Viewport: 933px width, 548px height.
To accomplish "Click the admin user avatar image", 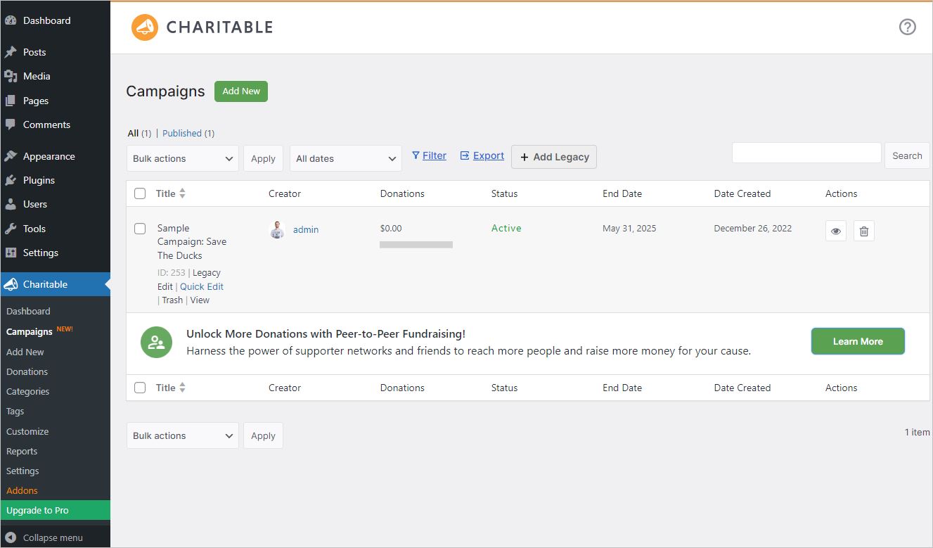I will click(277, 229).
